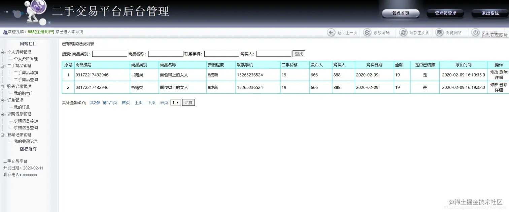Open 个人资料管理 child item in sidebar
Screen dimensions: 509x212
pyautogui.click(x=26, y=59)
